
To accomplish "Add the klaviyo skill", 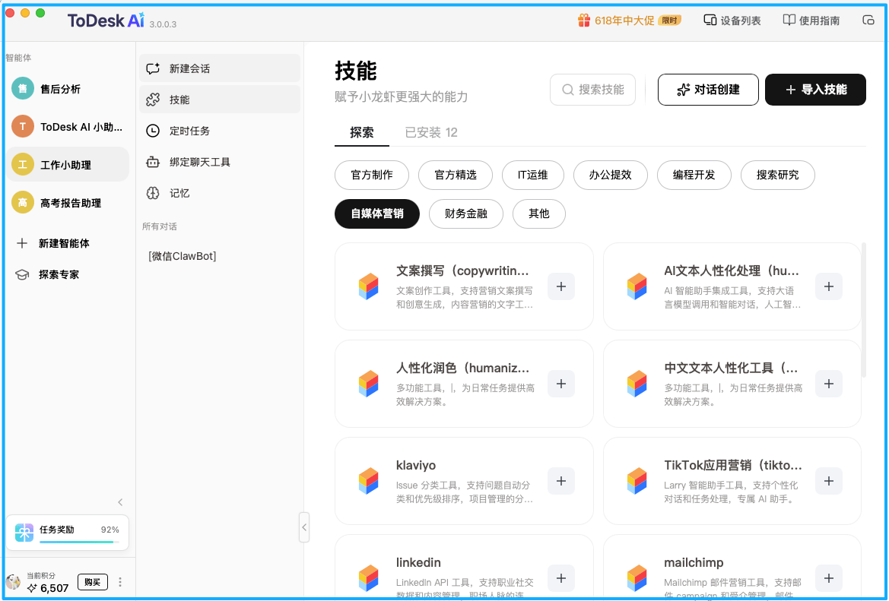I will [560, 481].
